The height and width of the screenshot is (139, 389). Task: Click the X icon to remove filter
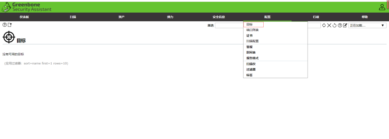point(329,26)
